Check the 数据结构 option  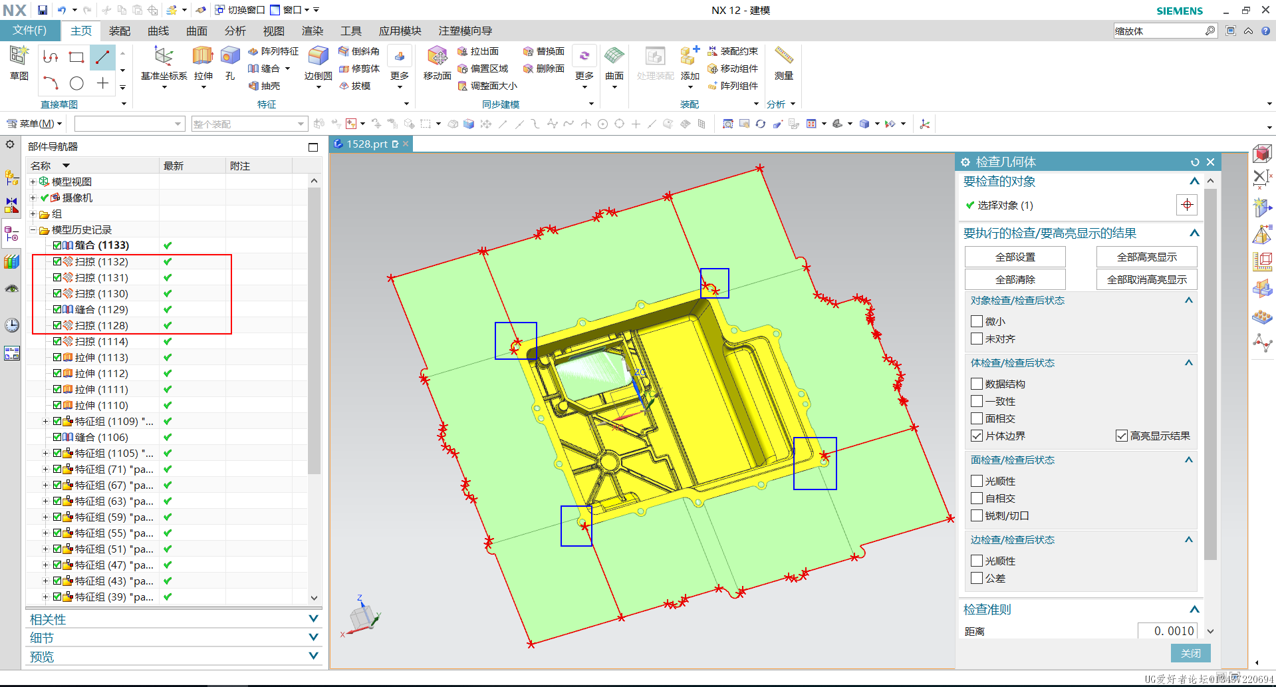click(977, 384)
